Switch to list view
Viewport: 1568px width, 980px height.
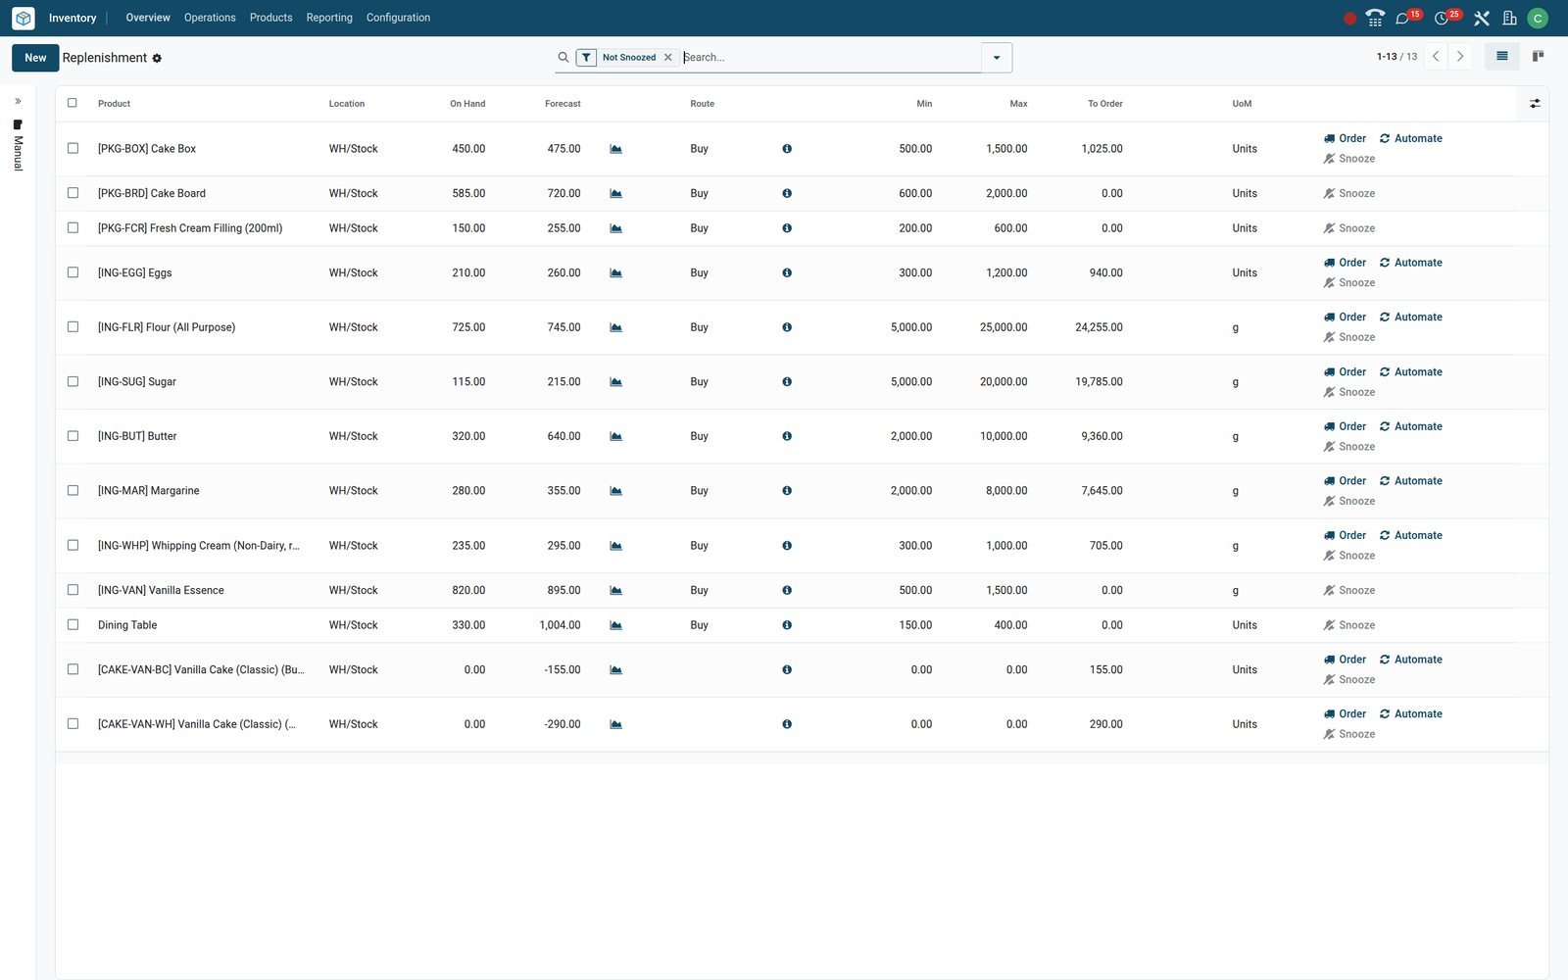point(1501,57)
